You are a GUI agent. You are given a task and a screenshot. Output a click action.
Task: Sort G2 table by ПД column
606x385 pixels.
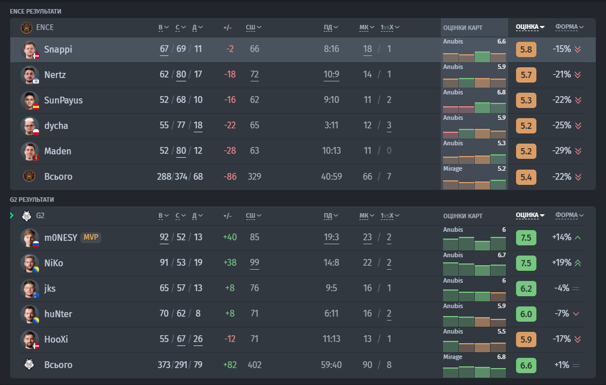[331, 216]
